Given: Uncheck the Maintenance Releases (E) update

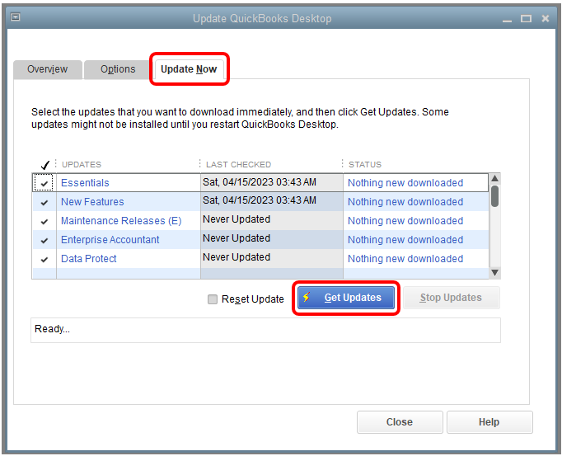Looking at the screenshot, I should [44, 221].
